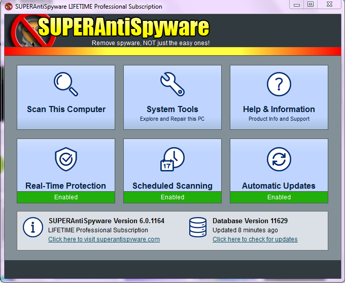
Task: Click the window title bar text
Action: pyautogui.click(x=89, y=7)
